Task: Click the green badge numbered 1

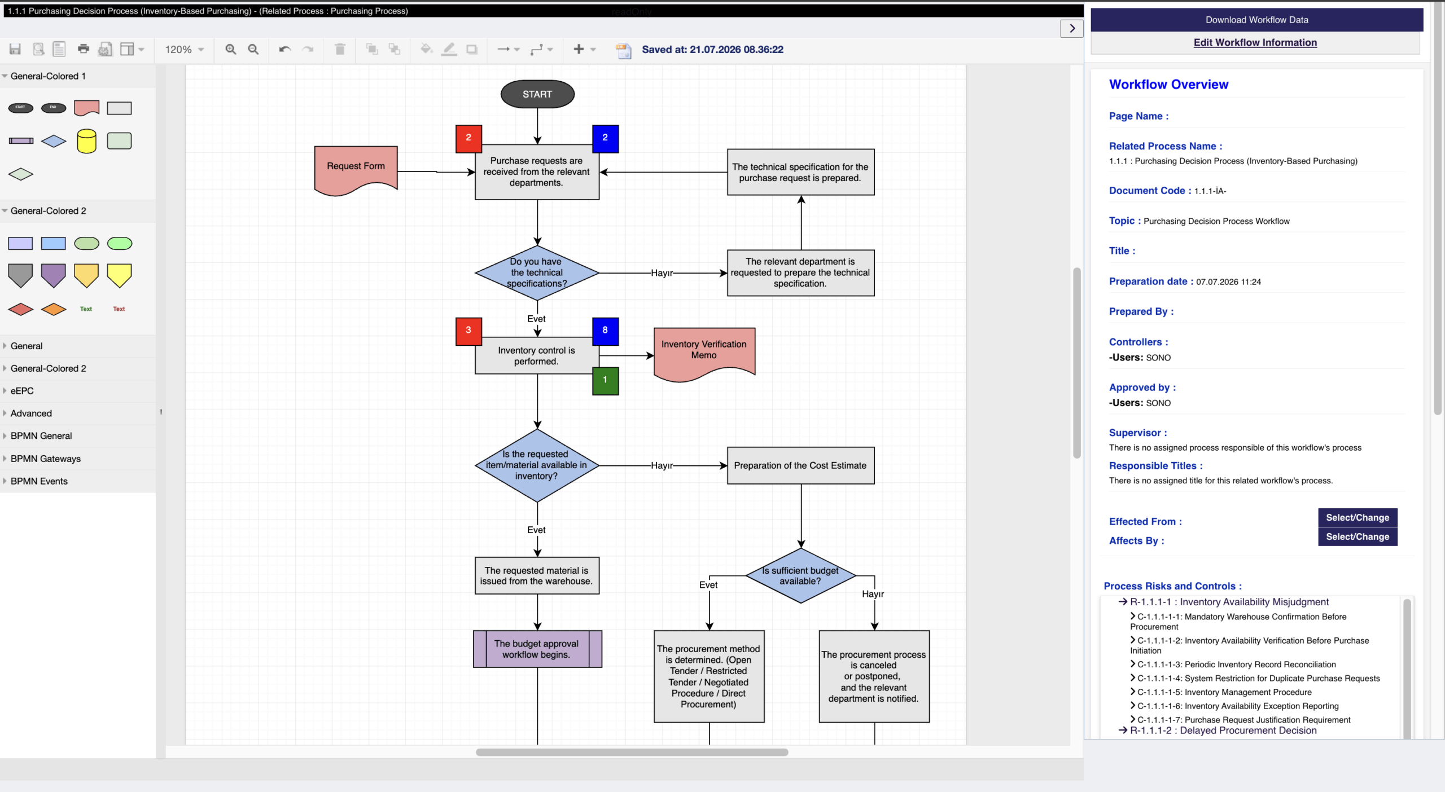Action: (x=605, y=381)
